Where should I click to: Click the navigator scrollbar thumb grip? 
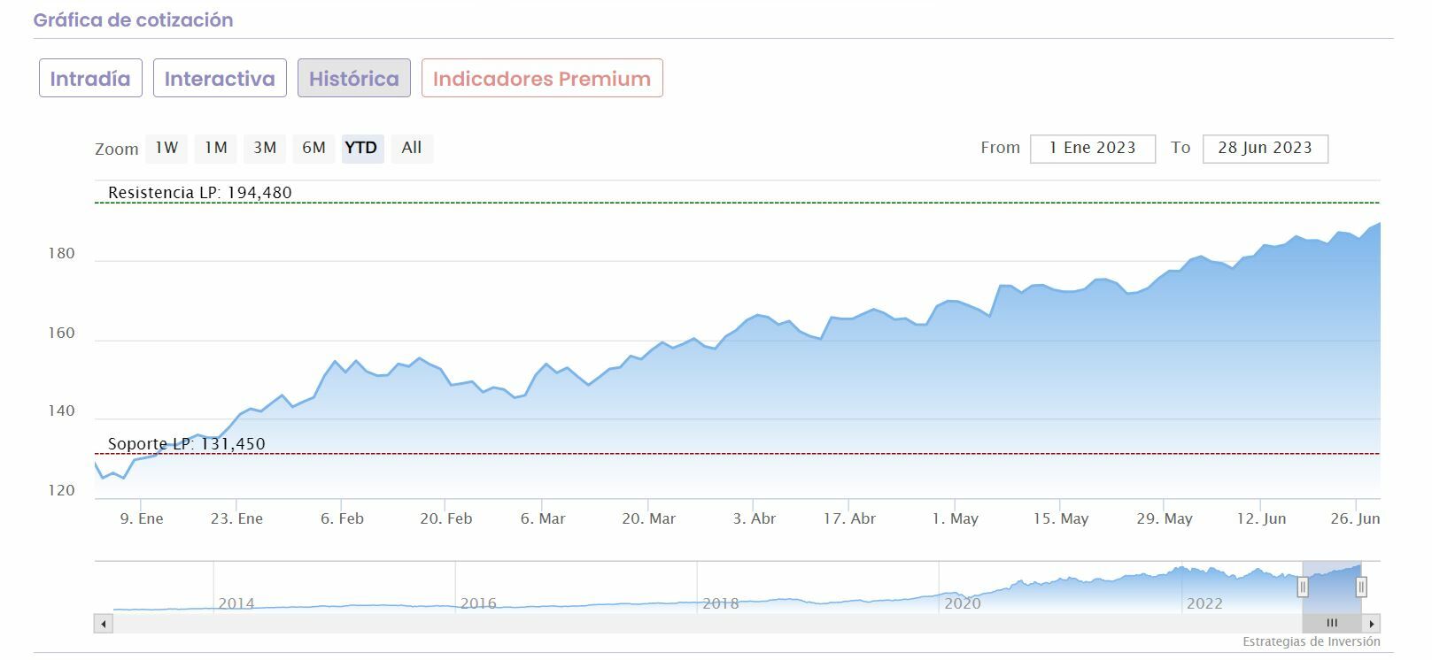[x=1331, y=624]
